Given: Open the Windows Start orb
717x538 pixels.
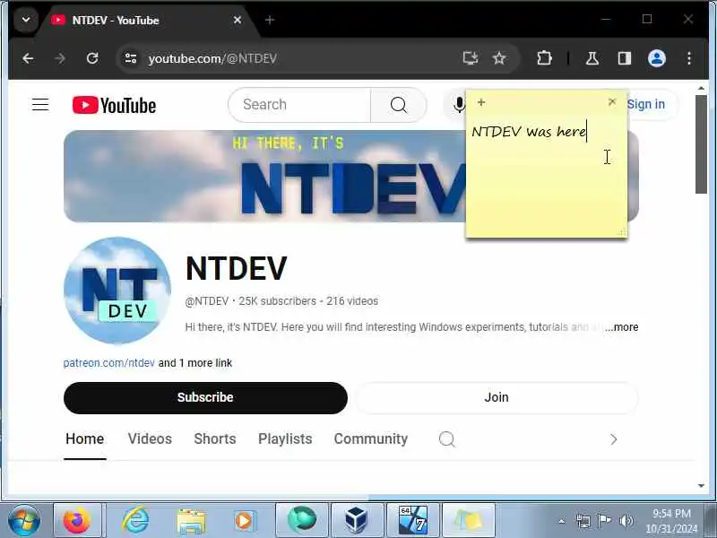Looking at the screenshot, I should point(24,520).
